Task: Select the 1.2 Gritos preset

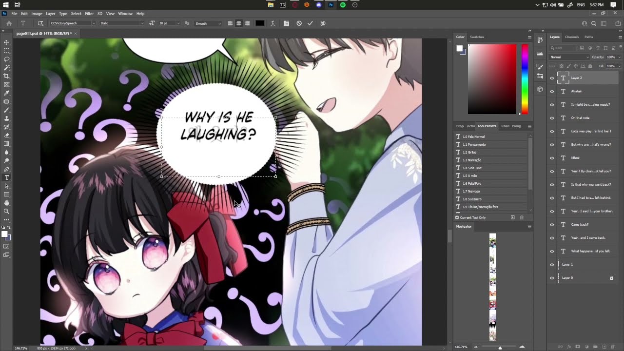Action: 491,152
